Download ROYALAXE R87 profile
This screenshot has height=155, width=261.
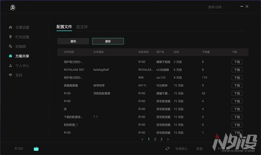click(x=237, y=70)
